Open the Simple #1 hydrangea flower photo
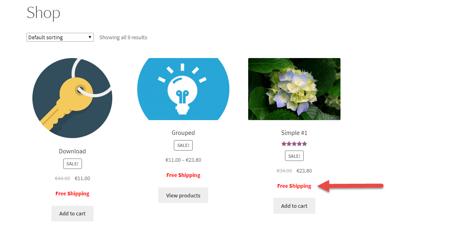 (295, 89)
